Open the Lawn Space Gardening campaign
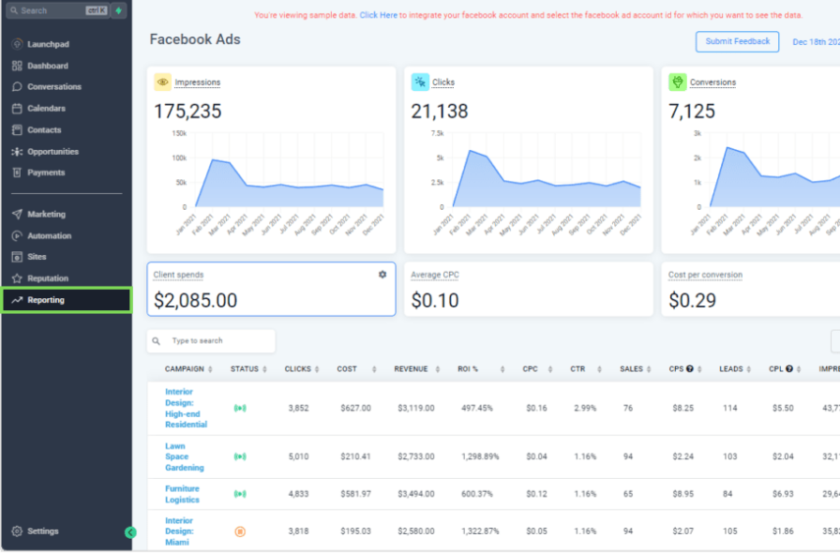The height and width of the screenshot is (553, 840). [185, 456]
